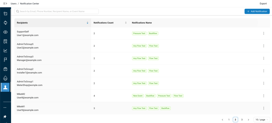272x123 pixels.
Task: Open actions menu for MikeM2 row
Action: tap(263, 96)
